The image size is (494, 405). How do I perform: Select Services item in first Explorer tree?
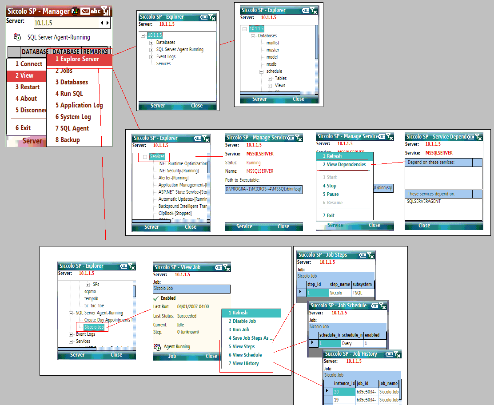tap(163, 64)
